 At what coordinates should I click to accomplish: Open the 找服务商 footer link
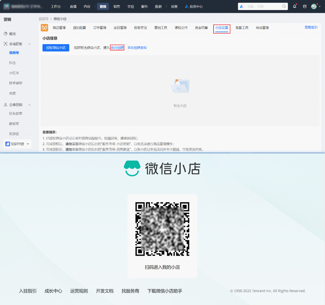click(x=130, y=291)
